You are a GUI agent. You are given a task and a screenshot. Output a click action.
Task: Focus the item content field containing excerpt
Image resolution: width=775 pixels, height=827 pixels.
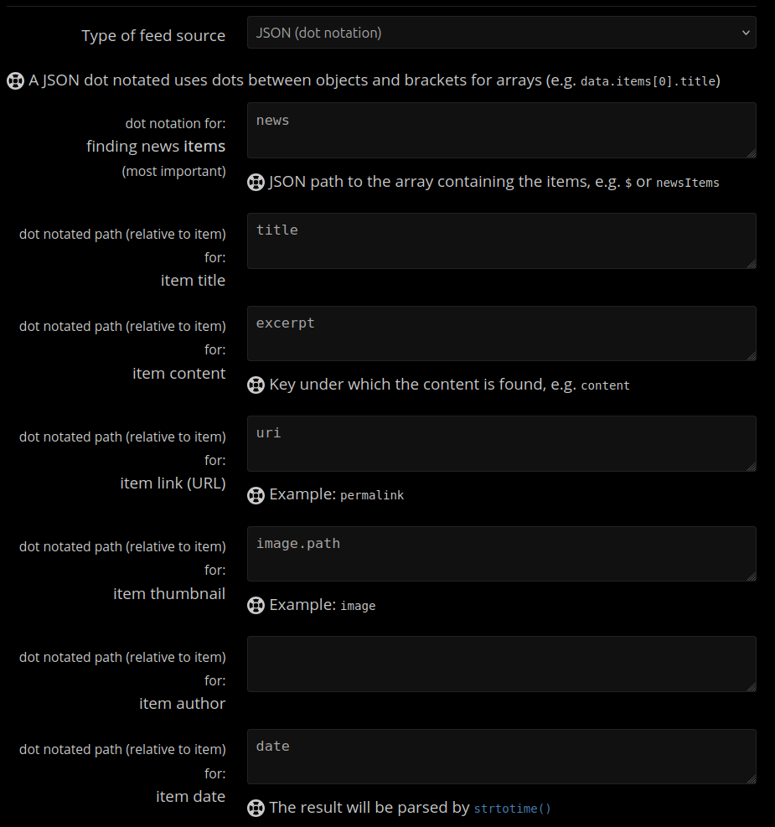click(x=501, y=333)
